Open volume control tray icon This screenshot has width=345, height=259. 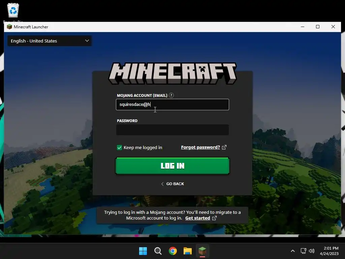coord(311,251)
